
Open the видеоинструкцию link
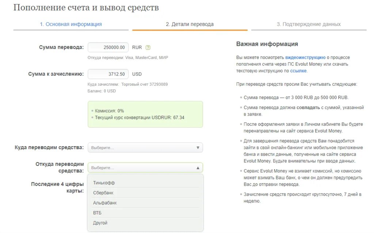pyautogui.click(x=305, y=57)
